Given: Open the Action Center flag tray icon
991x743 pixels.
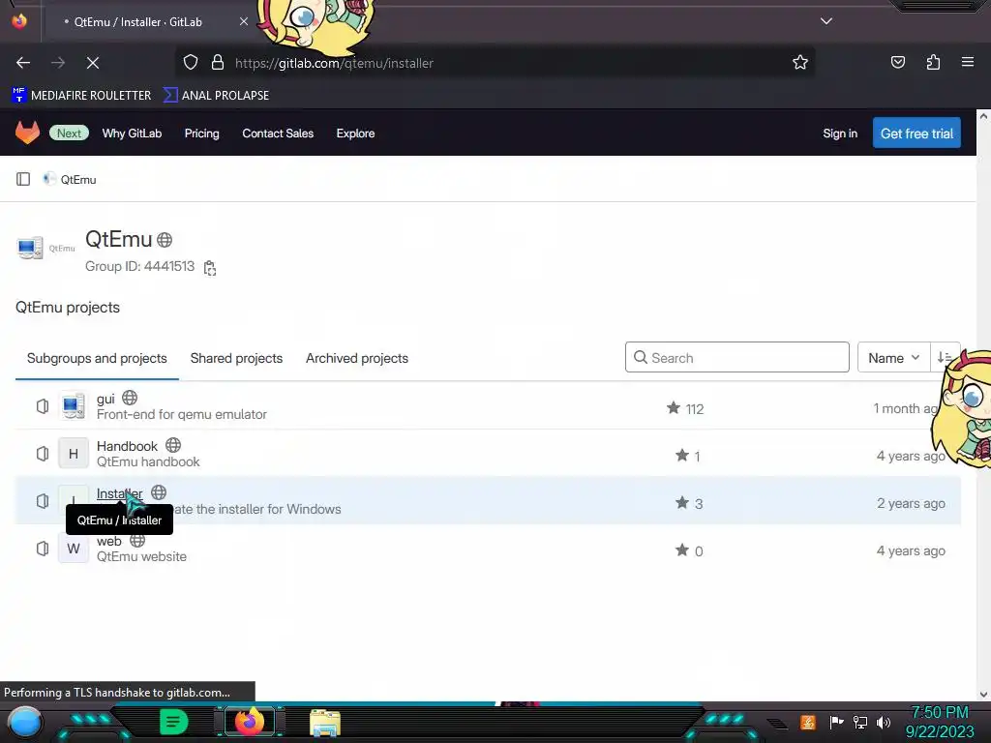Looking at the screenshot, I should pos(836,722).
